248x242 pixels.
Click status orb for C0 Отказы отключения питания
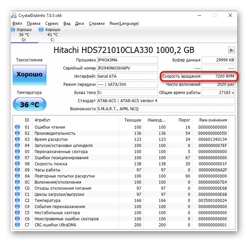17,188
